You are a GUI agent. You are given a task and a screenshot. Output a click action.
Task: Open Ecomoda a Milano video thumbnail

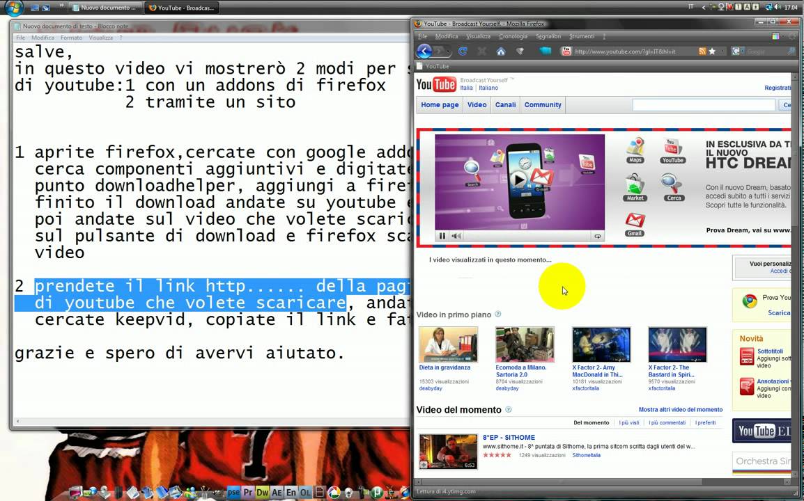pyautogui.click(x=525, y=344)
